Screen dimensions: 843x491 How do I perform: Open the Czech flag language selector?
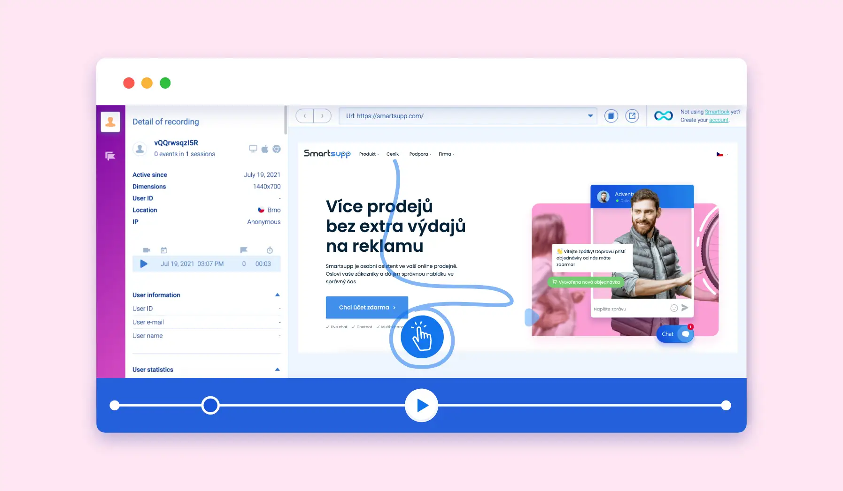coord(722,154)
